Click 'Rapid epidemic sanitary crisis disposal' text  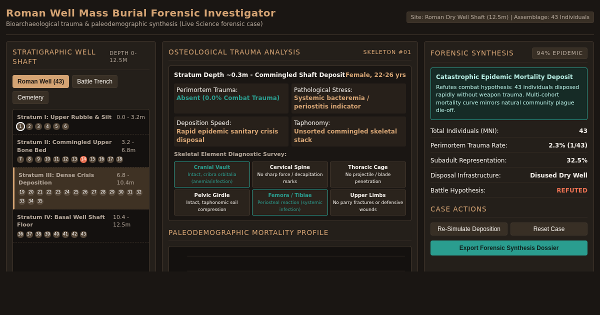click(x=227, y=136)
